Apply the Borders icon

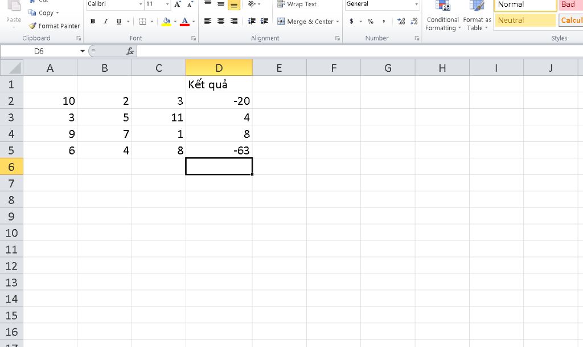click(x=142, y=22)
